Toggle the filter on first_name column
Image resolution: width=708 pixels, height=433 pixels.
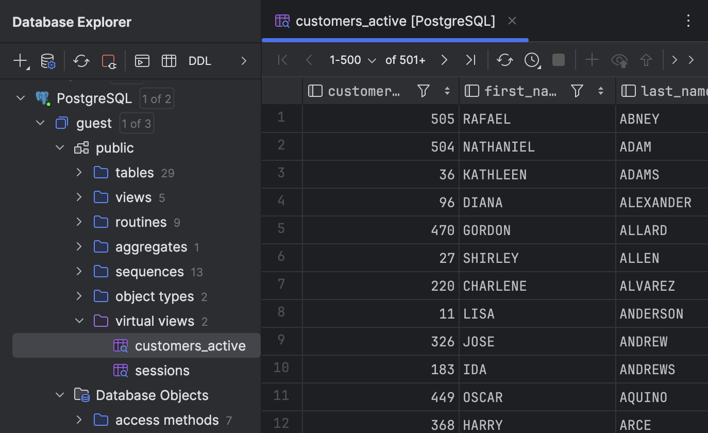(x=576, y=91)
